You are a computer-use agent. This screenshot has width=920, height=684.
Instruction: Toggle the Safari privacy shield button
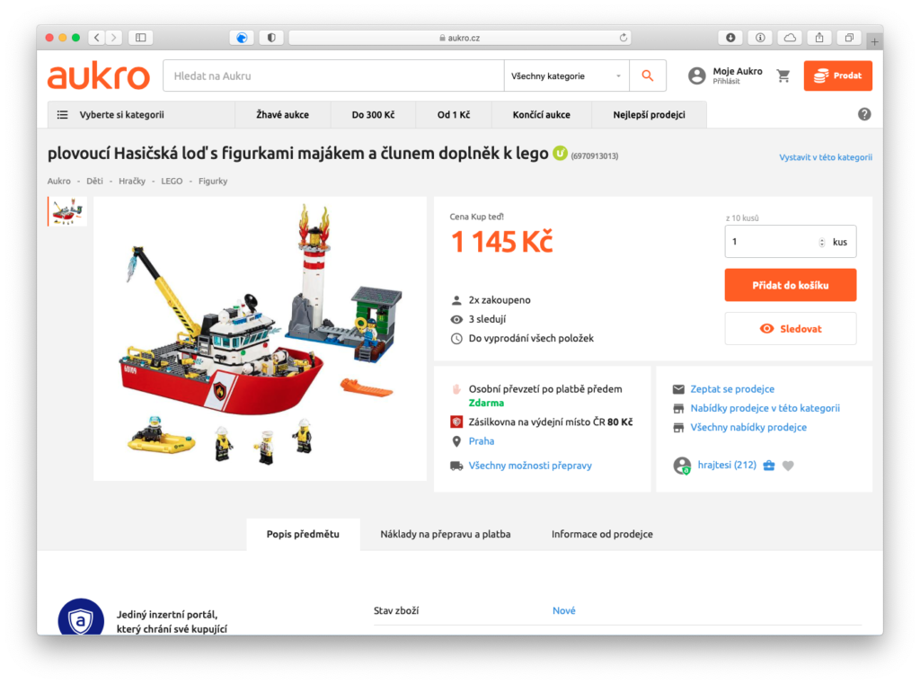[x=271, y=38]
